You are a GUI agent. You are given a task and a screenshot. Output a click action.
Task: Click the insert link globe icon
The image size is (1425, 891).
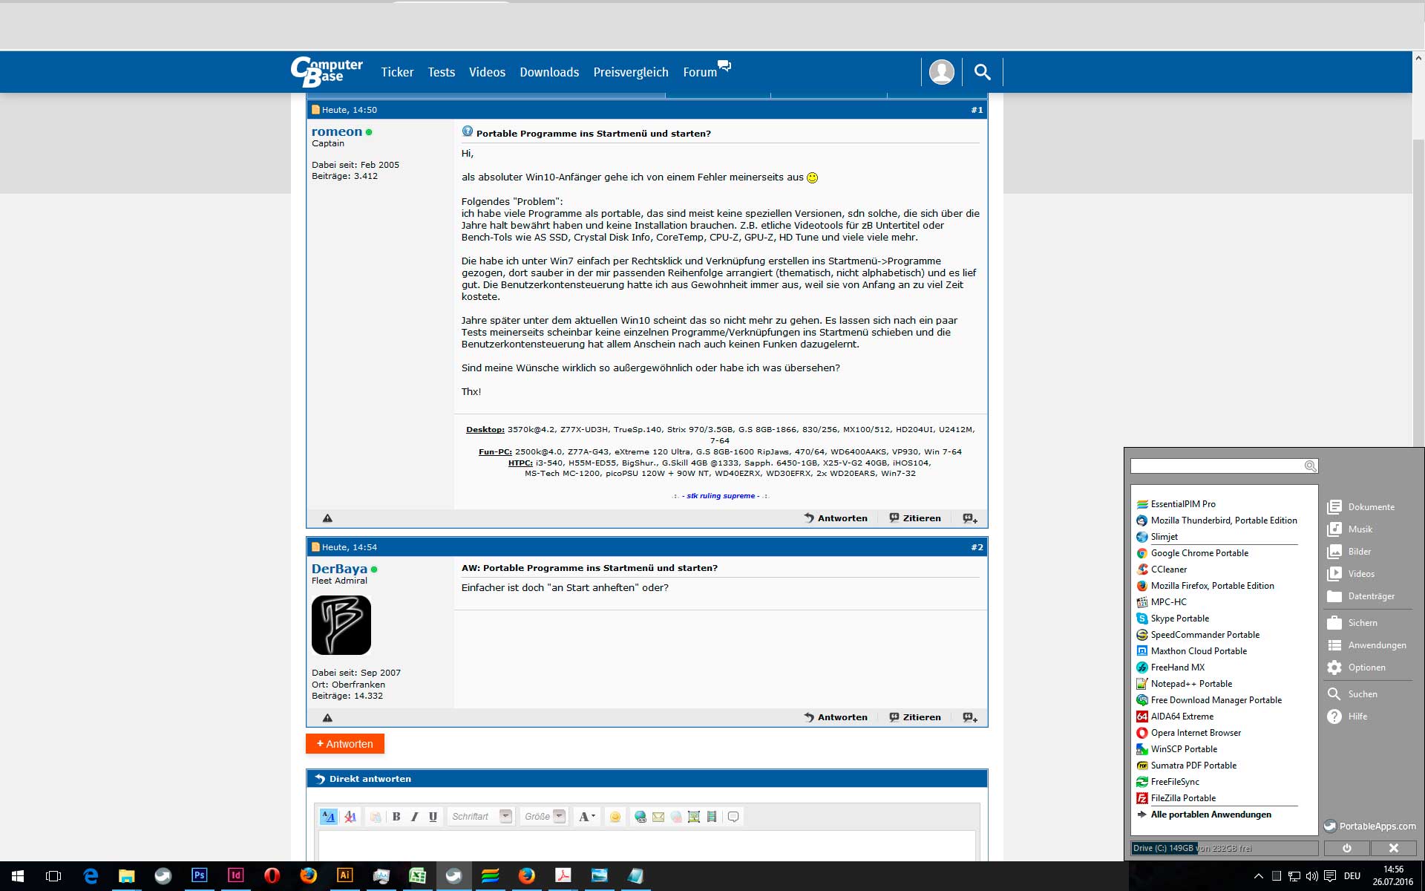641,817
